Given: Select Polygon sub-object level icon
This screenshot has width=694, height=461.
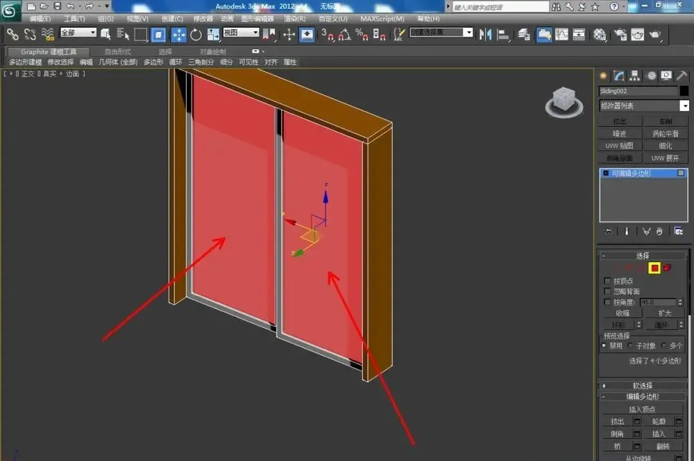Looking at the screenshot, I should [654, 268].
